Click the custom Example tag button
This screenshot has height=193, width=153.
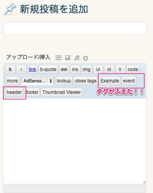(110, 81)
